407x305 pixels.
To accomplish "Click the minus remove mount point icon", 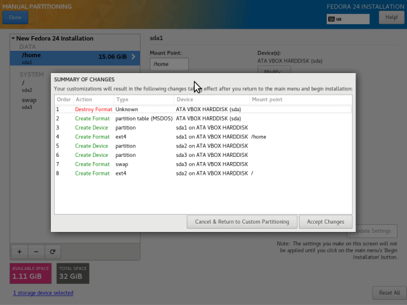I will [x=36, y=252].
